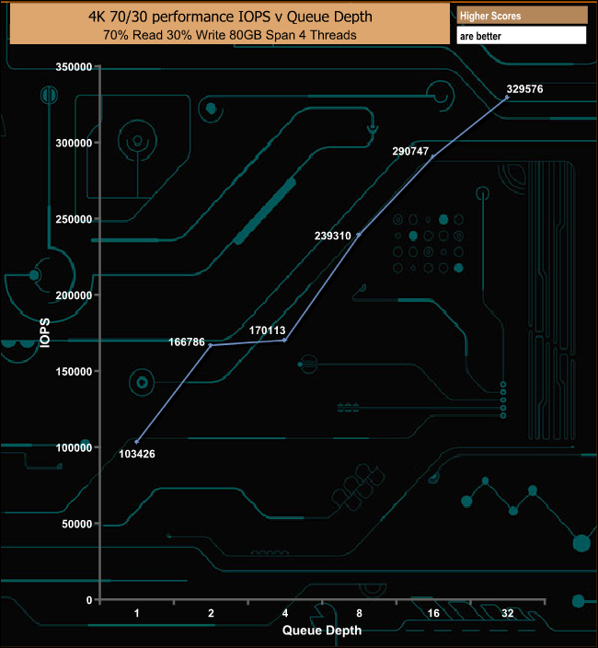Select the Queue Depth x-axis title
The height and width of the screenshot is (648, 598).
point(321,631)
